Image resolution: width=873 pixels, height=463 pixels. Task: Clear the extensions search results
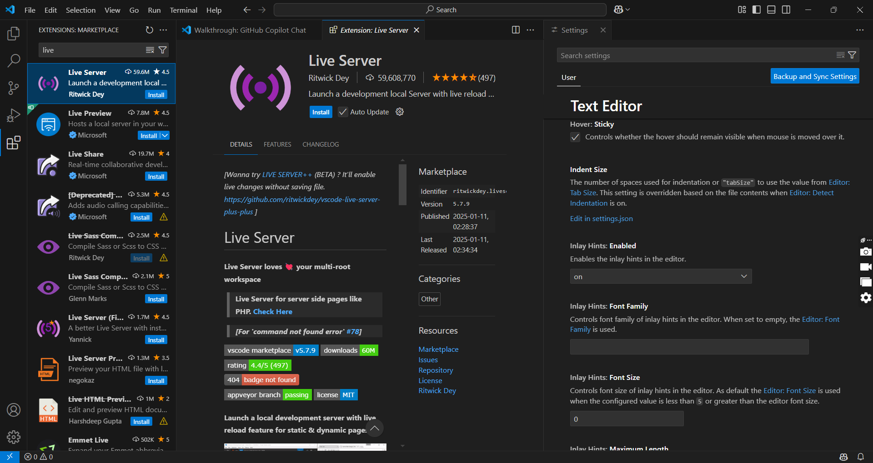(150, 50)
